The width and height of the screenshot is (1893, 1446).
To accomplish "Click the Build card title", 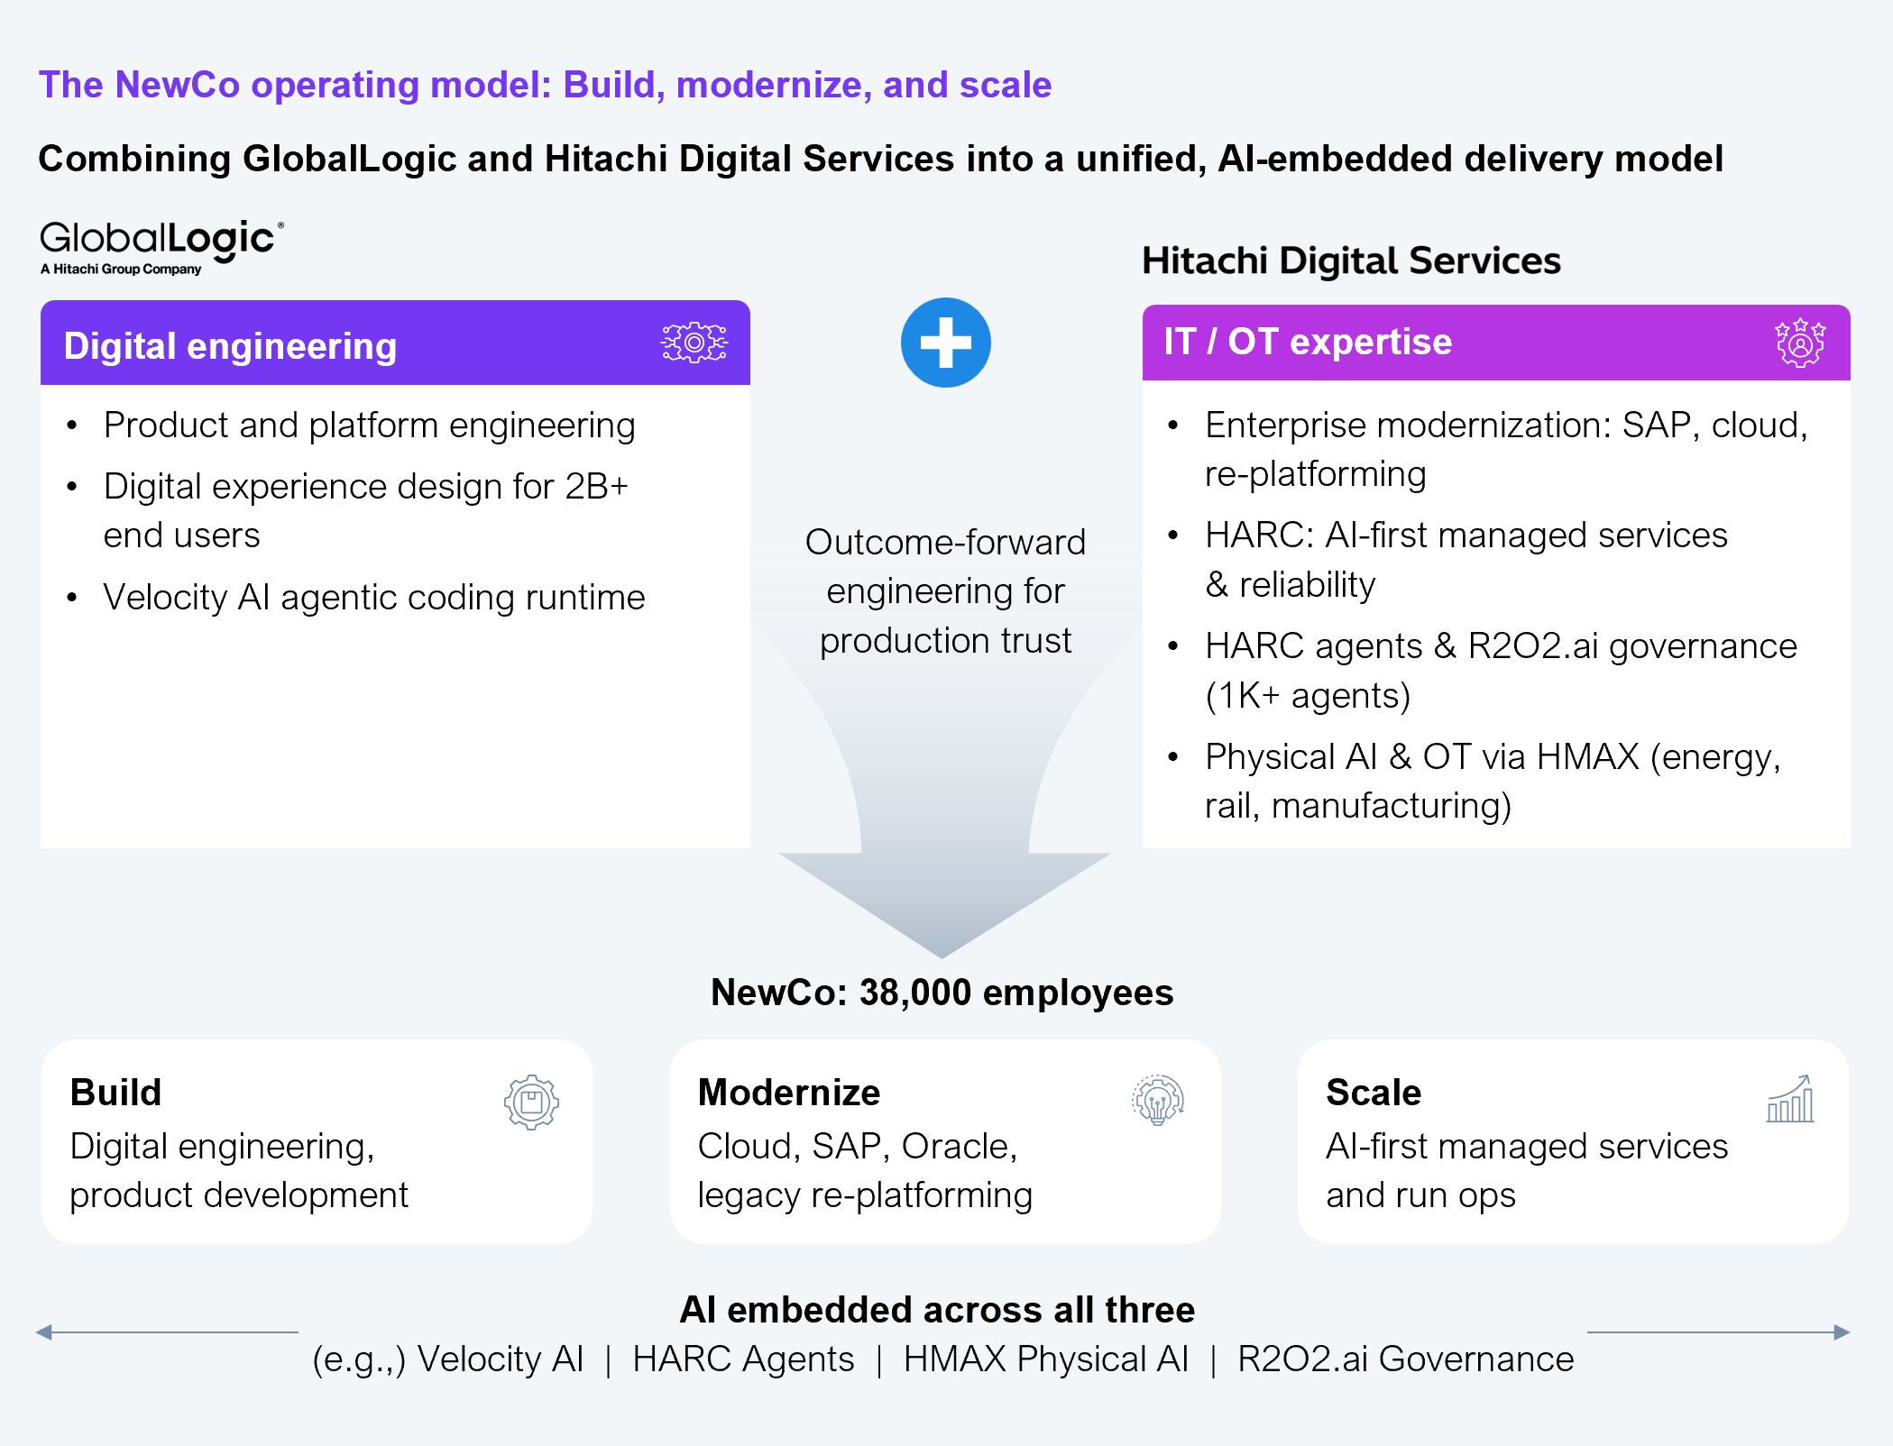I will [115, 1092].
